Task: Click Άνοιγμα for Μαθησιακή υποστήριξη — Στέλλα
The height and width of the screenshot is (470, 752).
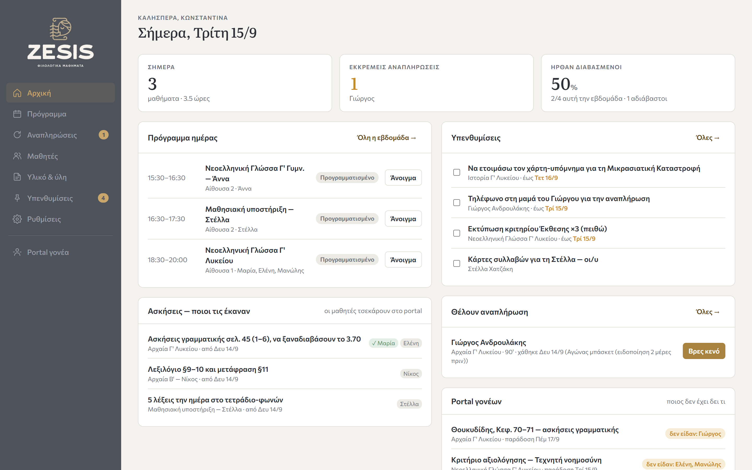Action: coord(403,219)
